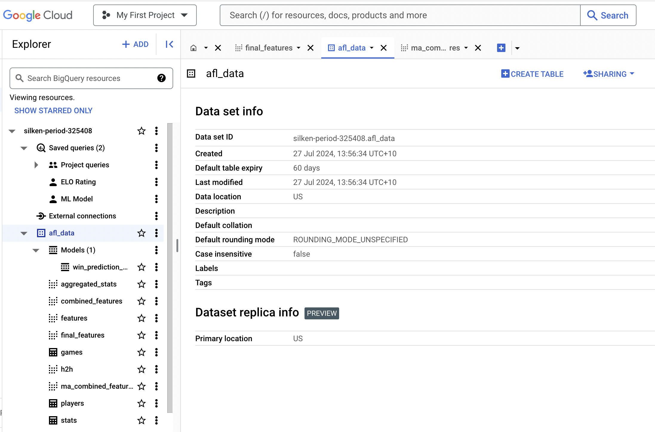
Task: Select the final_features tab
Action: coord(269,48)
